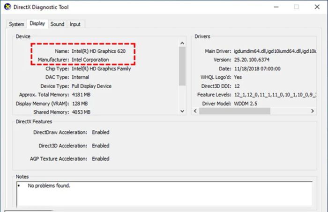The height and width of the screenshot is (212, 328).
Task: Click the 128 MB display memory value
Action: tap(80, 104)
